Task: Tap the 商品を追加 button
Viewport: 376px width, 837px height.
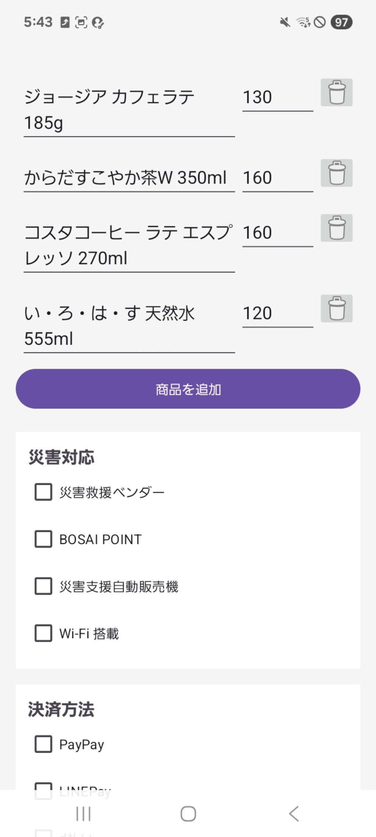Action: tap(188, 389)
